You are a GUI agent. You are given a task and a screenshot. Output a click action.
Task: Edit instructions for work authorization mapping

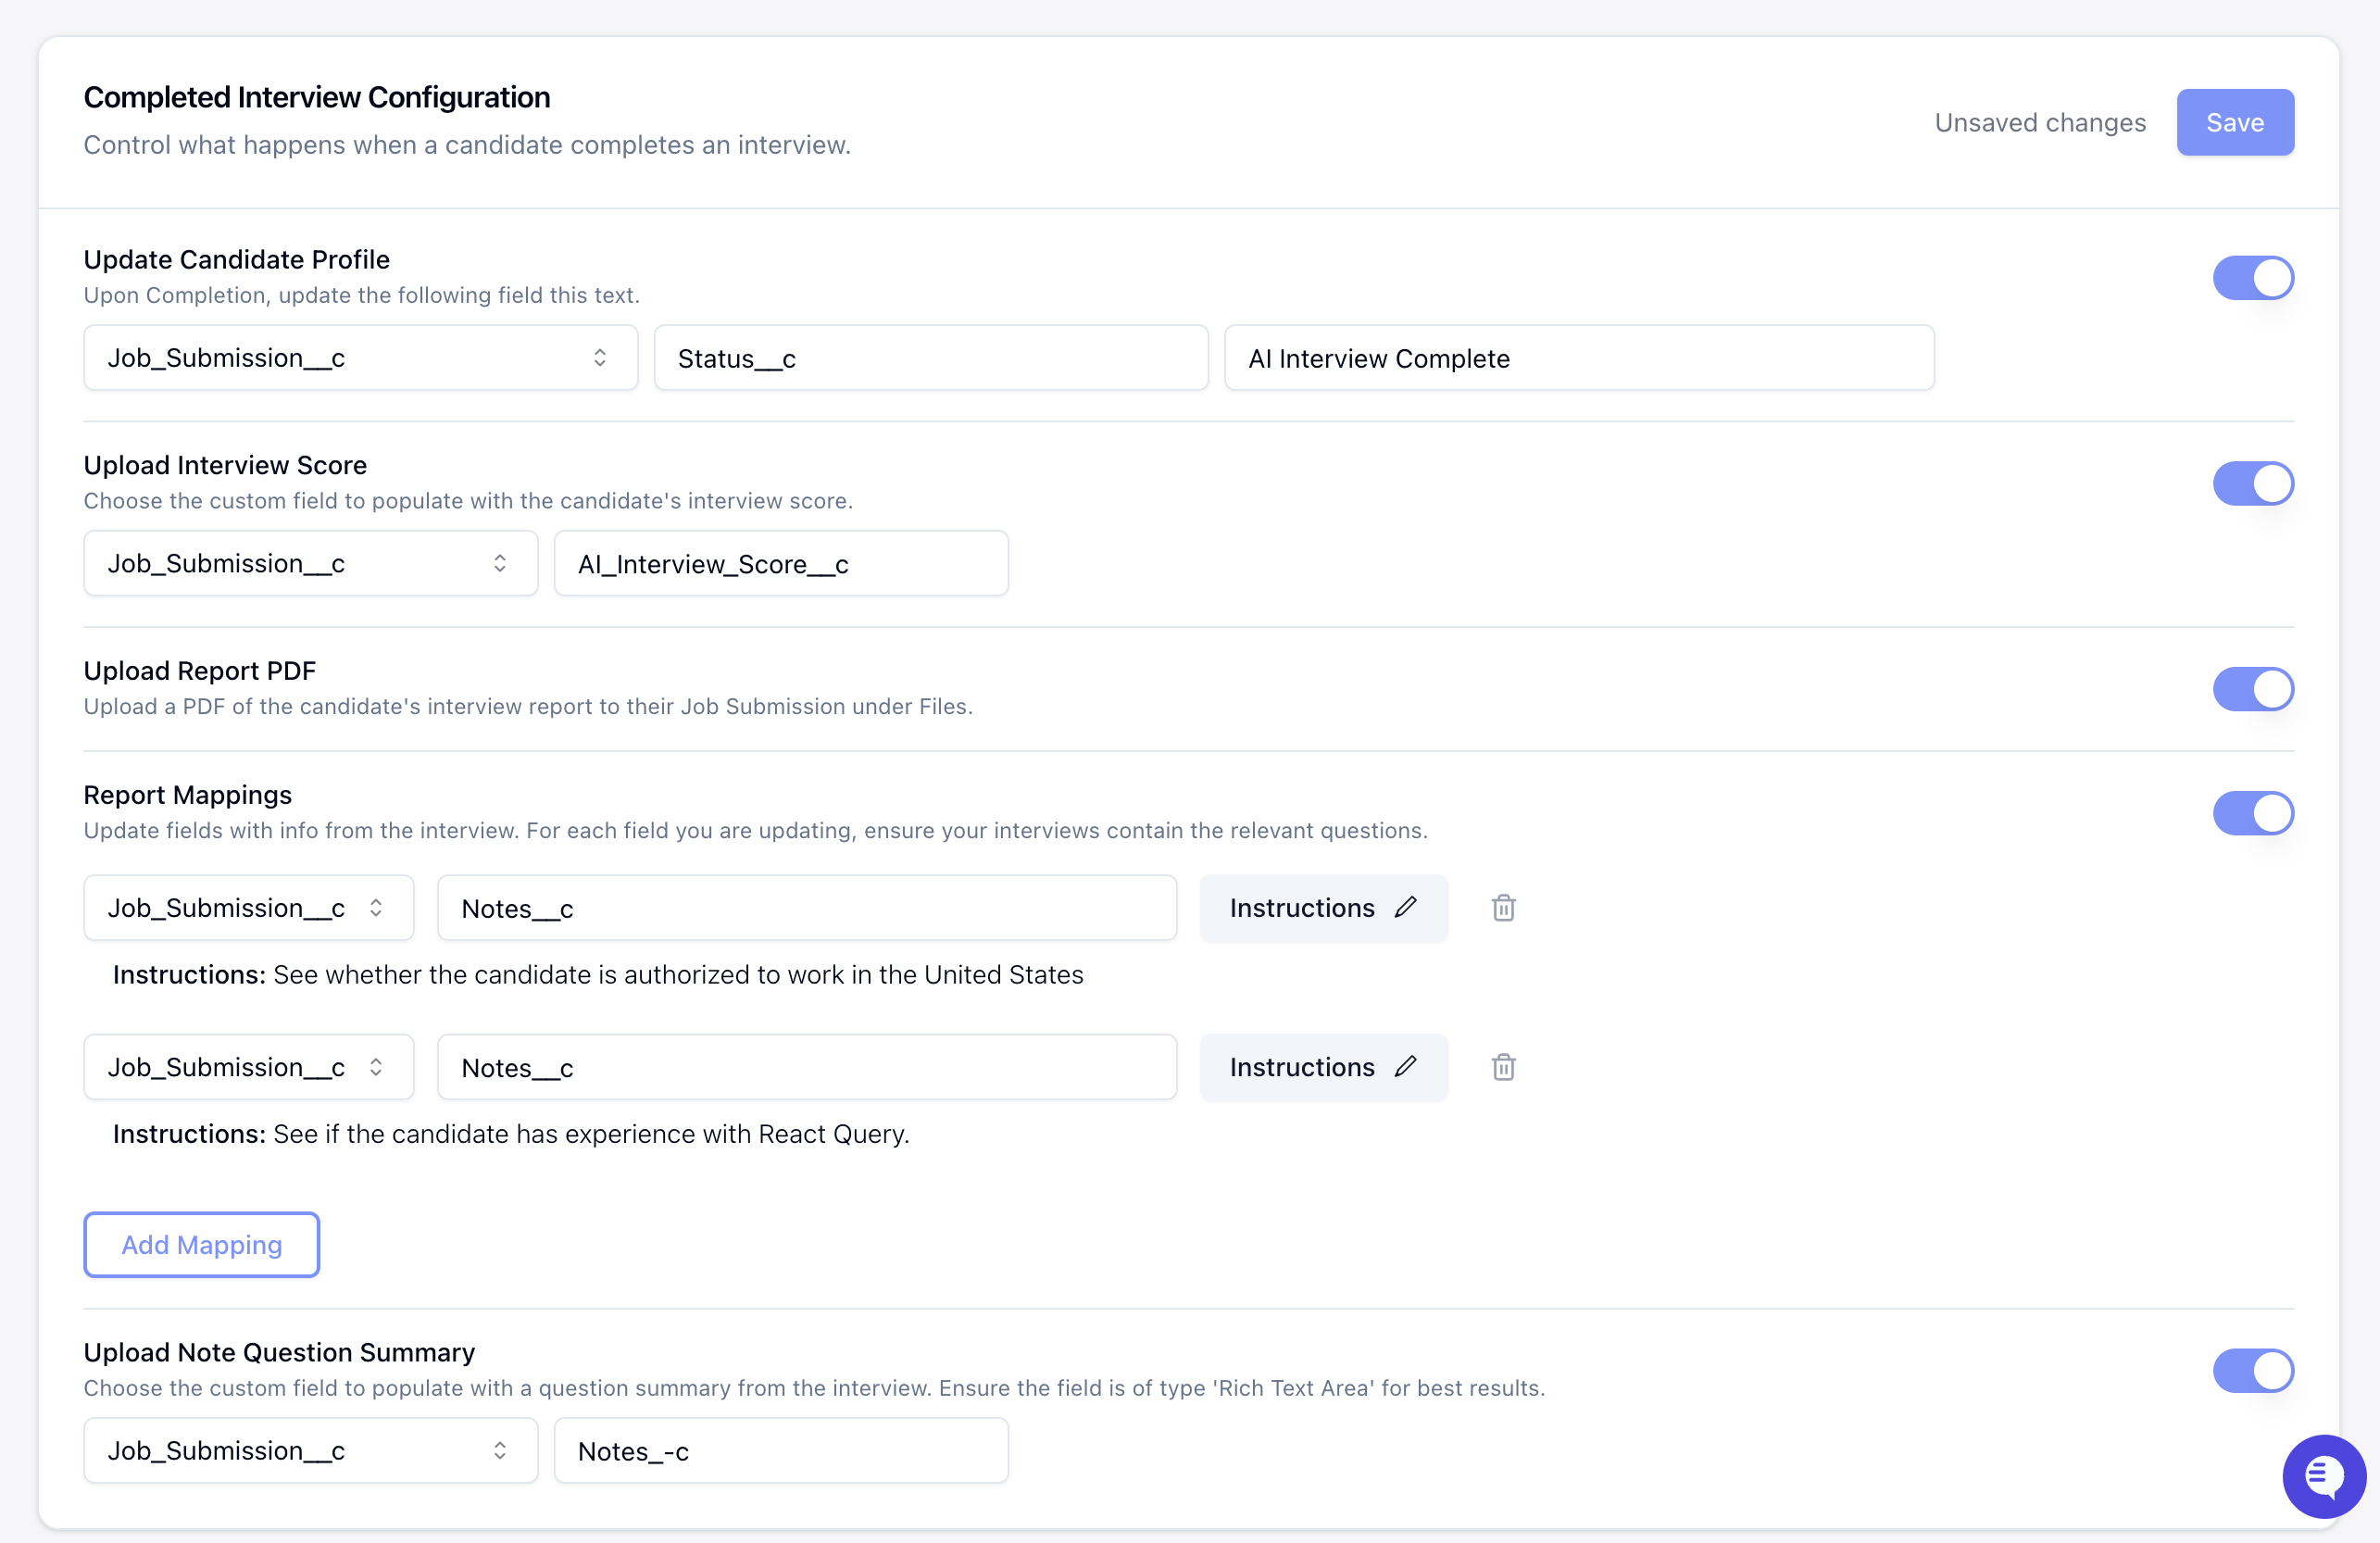[1323, 908]
